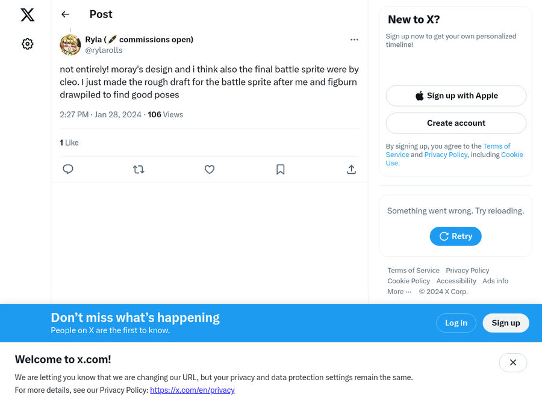Image resolution: width=542 pixels, height=406 pixels.
Task: Click the X logo home icon
Action: click(28, 15)
